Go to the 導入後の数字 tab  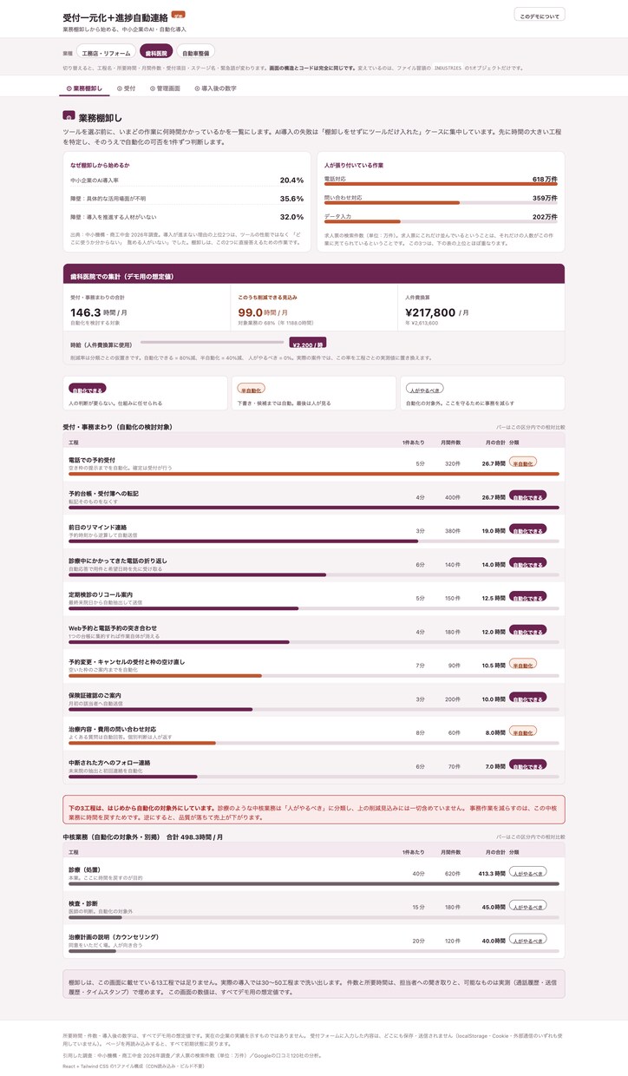[x=215, y=89]
